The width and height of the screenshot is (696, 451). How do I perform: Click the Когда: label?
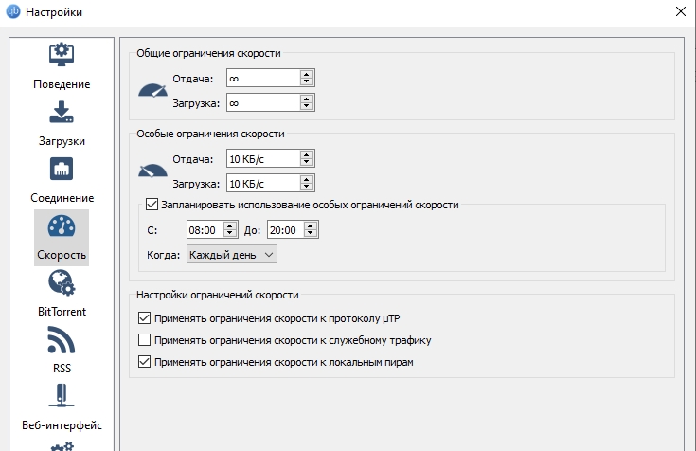point(163,255)
